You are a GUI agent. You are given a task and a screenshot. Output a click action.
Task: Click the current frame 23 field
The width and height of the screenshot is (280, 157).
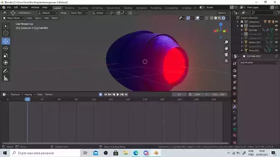(x=179, y=95)
